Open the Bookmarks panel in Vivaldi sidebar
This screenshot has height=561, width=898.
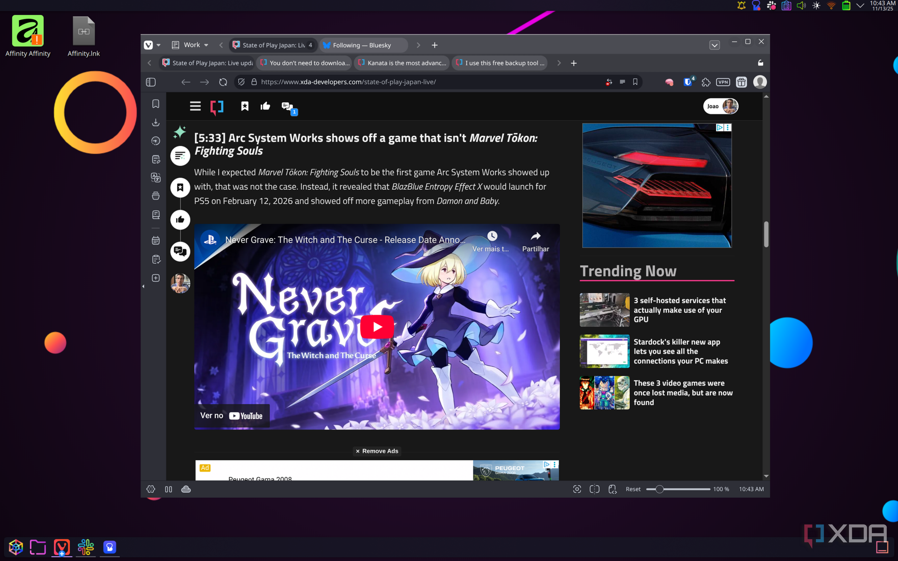pos(156,104)
